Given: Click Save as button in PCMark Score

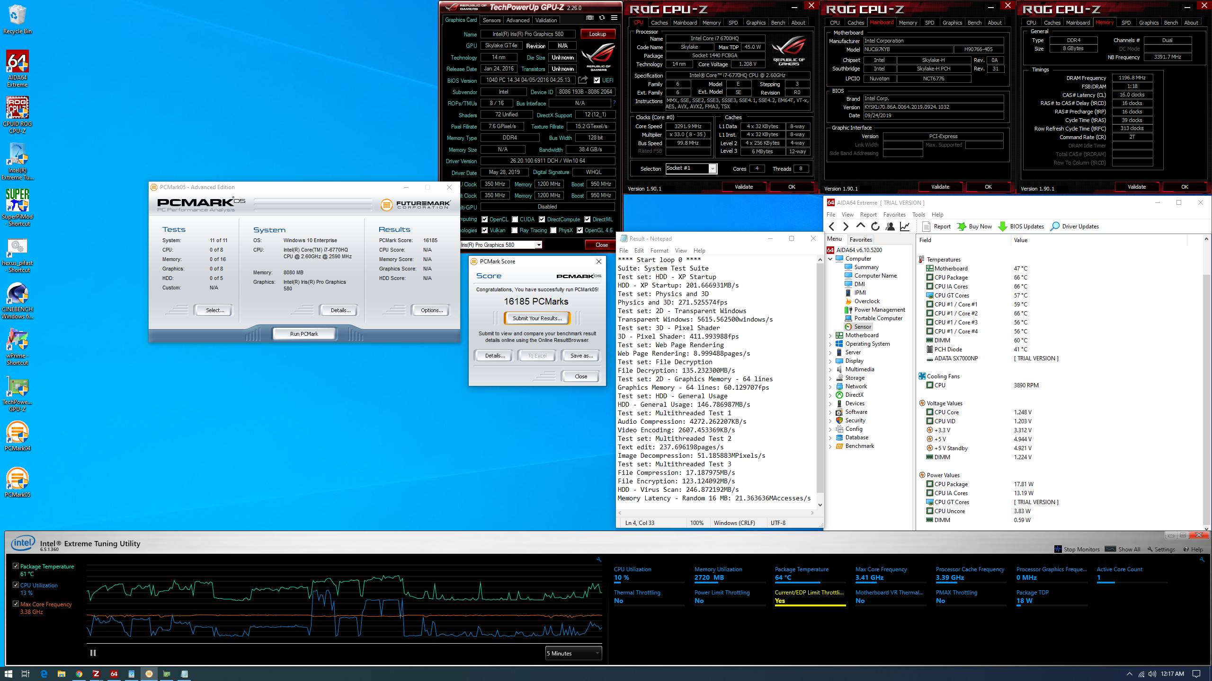Looking at the screenshot, I should click(x=581, y=356).
